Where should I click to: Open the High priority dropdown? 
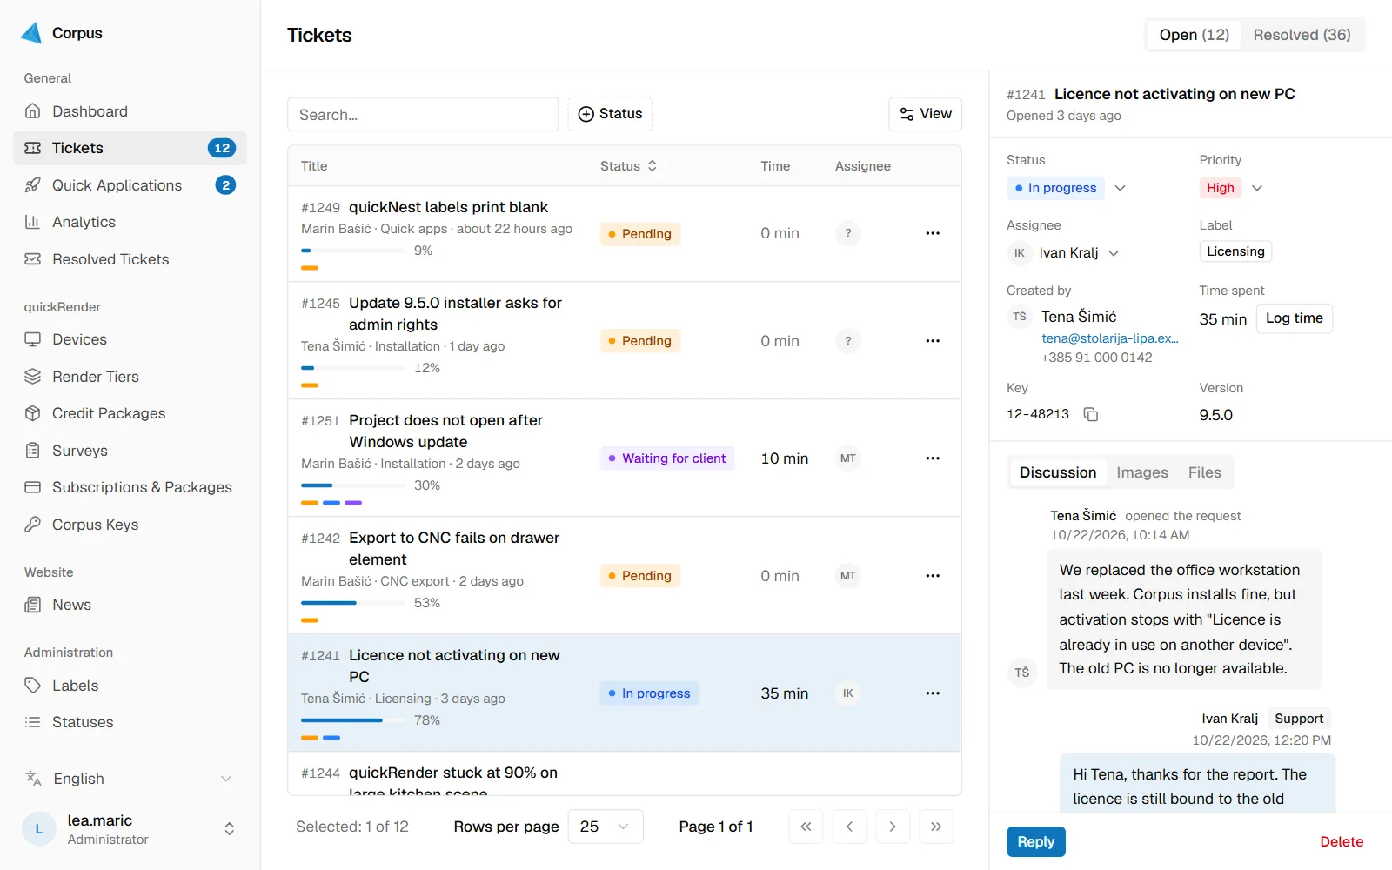(1232, 188)
